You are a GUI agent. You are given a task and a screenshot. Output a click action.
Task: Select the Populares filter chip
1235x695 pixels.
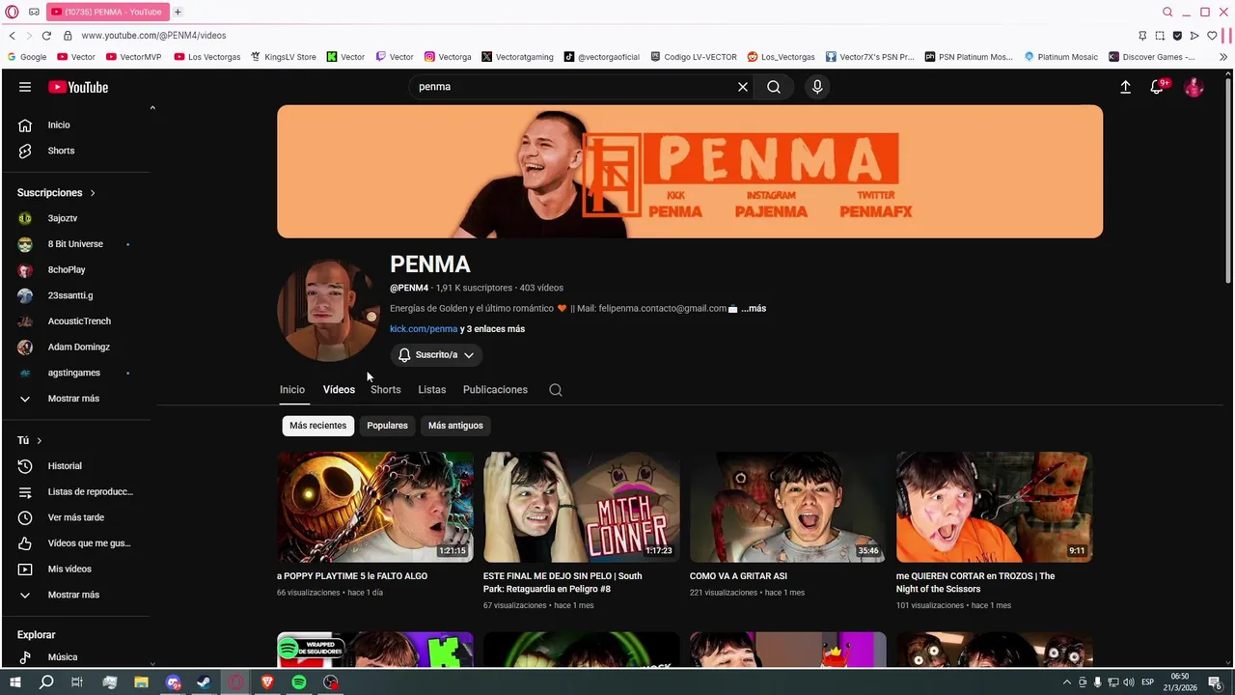click(387, 426)
